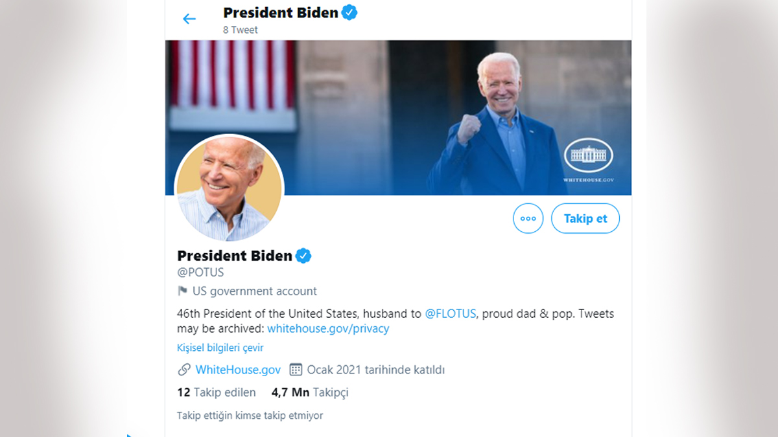Open the @FLOTUS mention link
Viewport: 778px width, 437px height.
point(451,314)
